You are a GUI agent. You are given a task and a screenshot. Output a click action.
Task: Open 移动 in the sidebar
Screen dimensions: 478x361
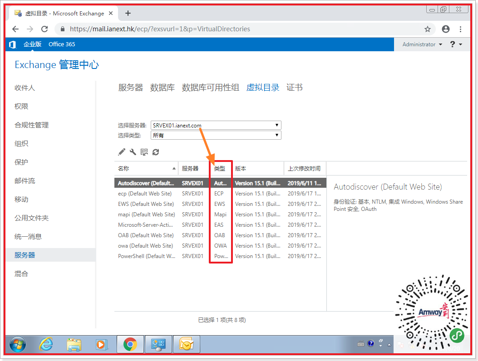coord(21,199)
